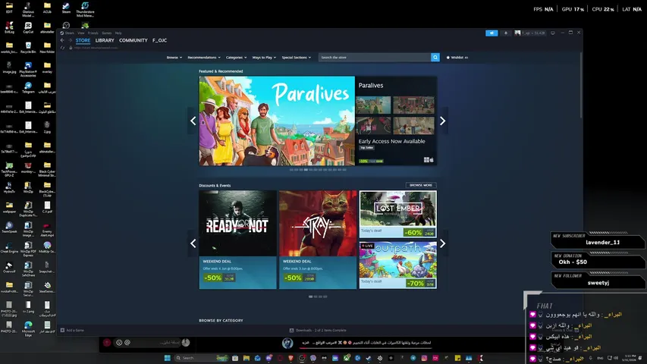Click the blue store search magnifier button
The height and width of the screenshot is (364, 647).
click(x=435, y=58)
